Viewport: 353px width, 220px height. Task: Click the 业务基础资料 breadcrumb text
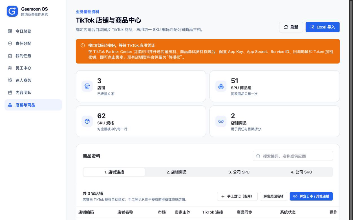tap(87, 12)
